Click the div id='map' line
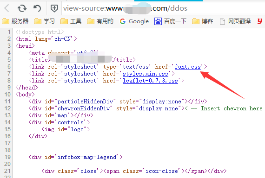 [x=61, y=115]
